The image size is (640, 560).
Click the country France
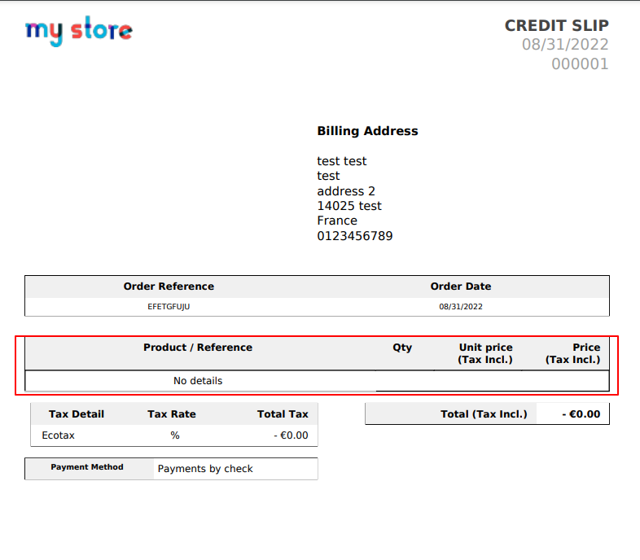[x=337, y=221]
